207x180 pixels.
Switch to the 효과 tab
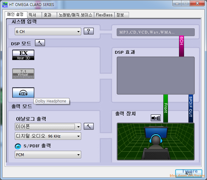[49, 15]
